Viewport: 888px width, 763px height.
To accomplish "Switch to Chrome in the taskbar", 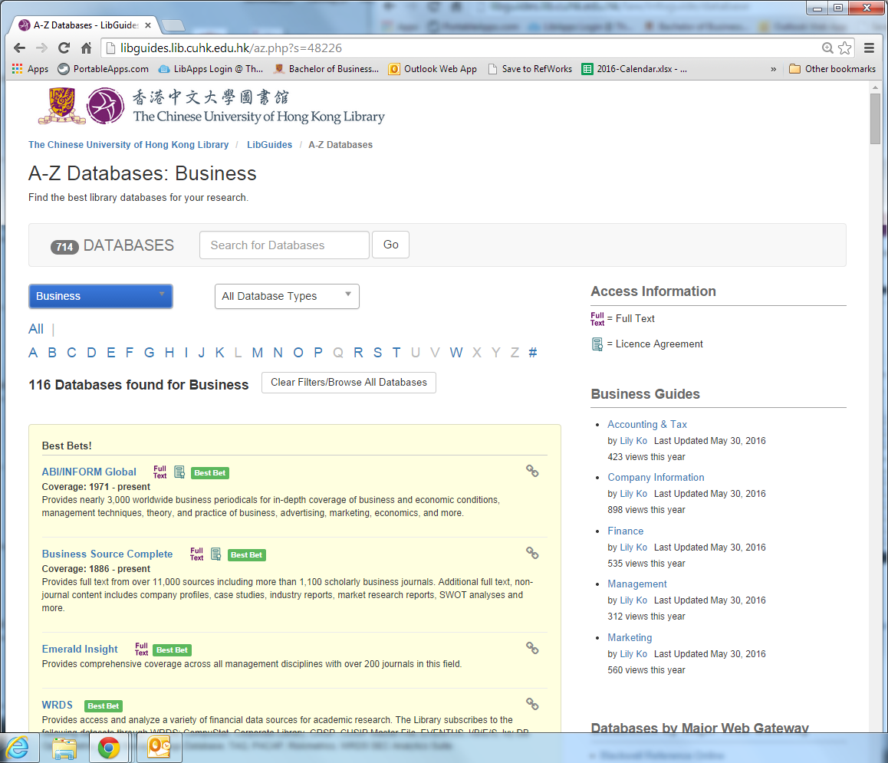I will click(x=109, y=748).
